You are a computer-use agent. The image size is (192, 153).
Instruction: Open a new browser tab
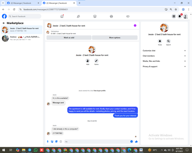click(x=79, y=3)
